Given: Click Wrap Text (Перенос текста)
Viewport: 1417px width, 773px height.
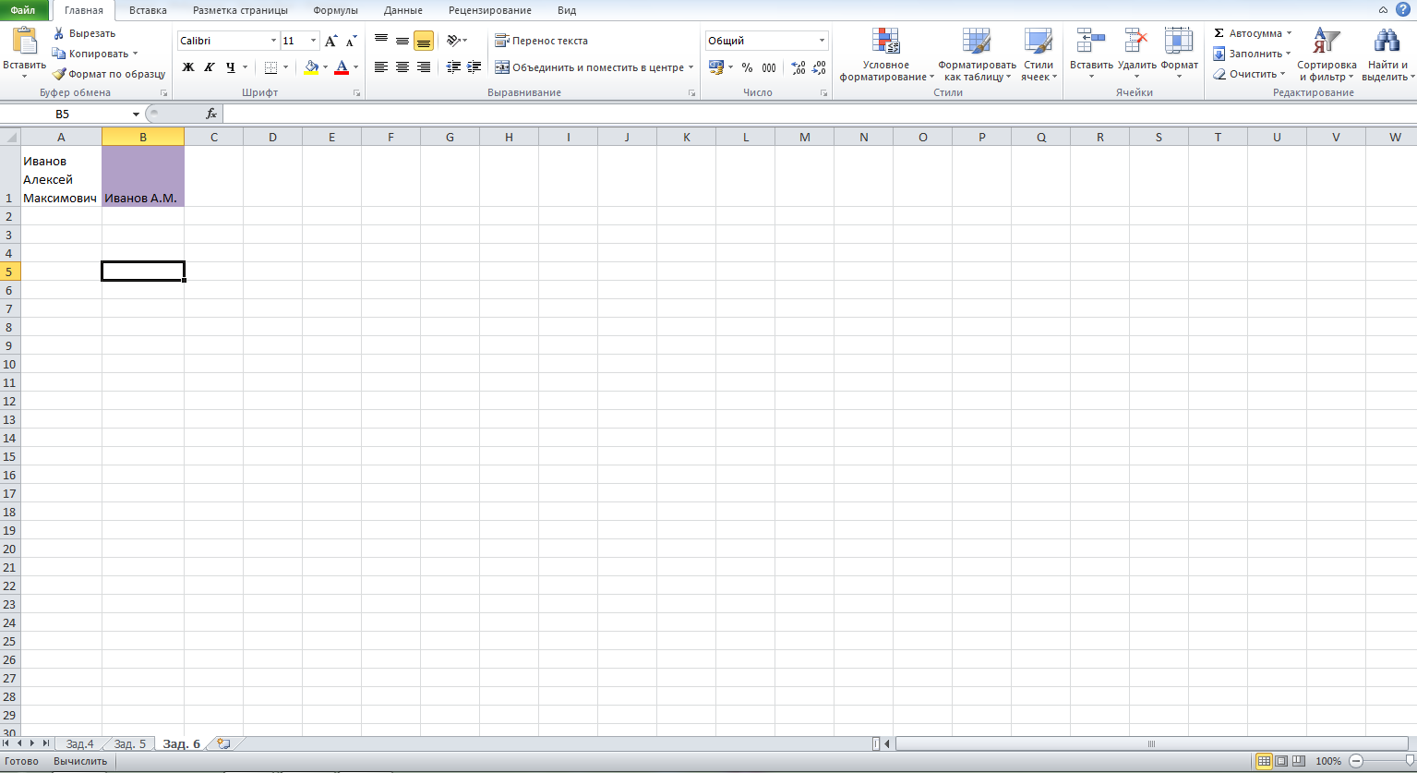Looking at the screenshot, I should click(x=542, y=41).
